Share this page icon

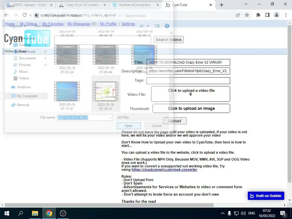pos(238,15)
